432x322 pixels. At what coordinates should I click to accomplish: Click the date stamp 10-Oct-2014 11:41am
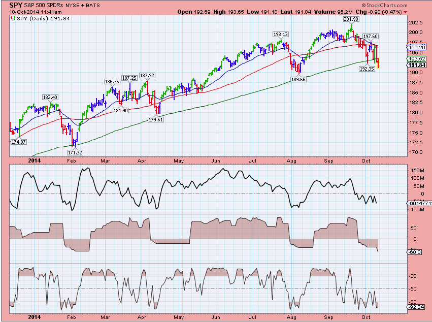36,12
